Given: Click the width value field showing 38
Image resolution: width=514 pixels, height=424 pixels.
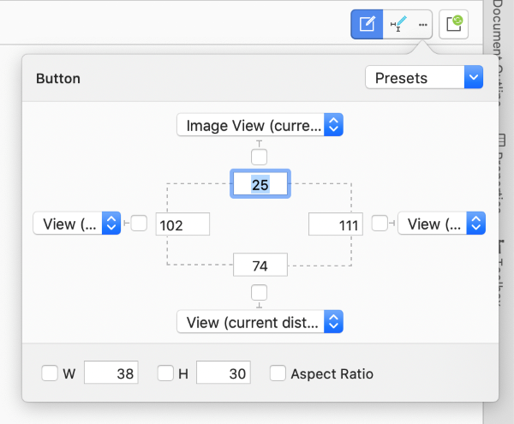Looking at the screenshot, I should [x=111, y=373].
